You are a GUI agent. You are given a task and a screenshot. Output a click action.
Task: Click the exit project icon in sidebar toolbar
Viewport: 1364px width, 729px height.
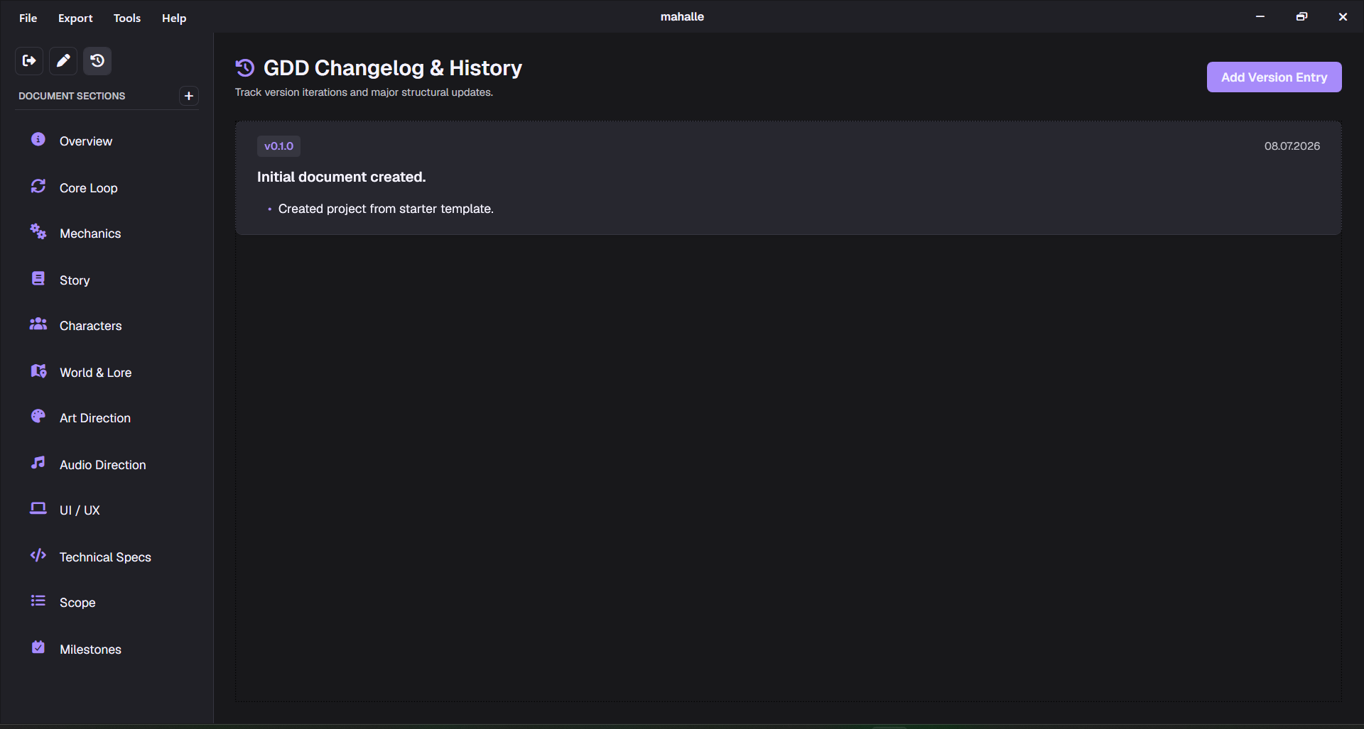coord(29,61)
